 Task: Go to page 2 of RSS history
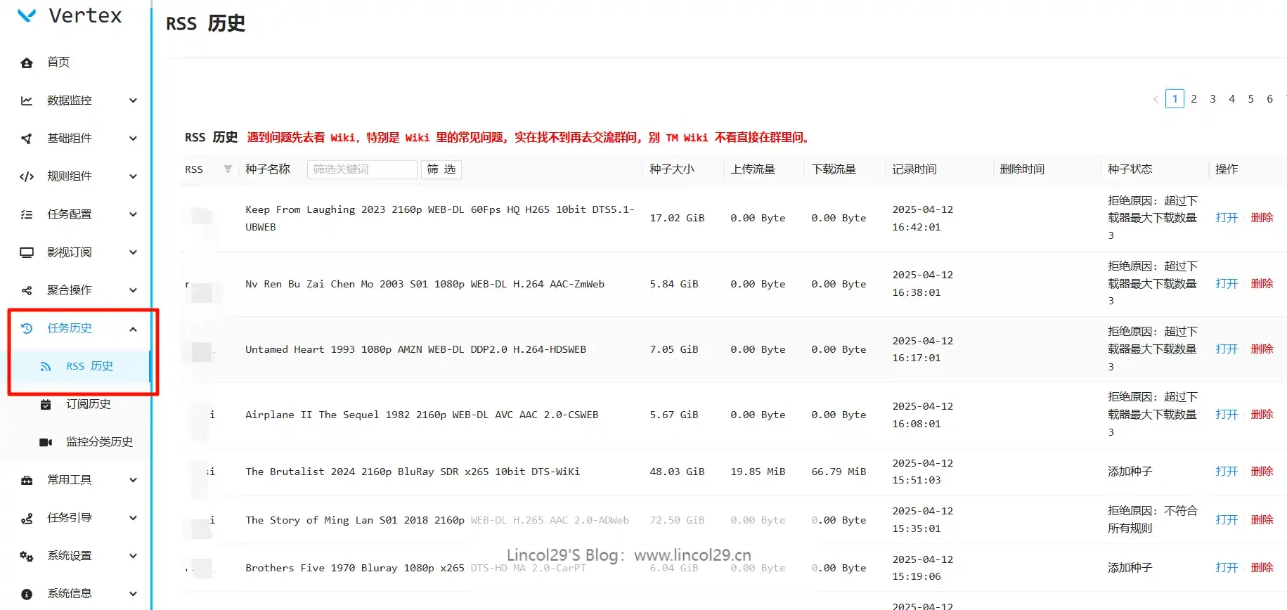point(1194,99)
